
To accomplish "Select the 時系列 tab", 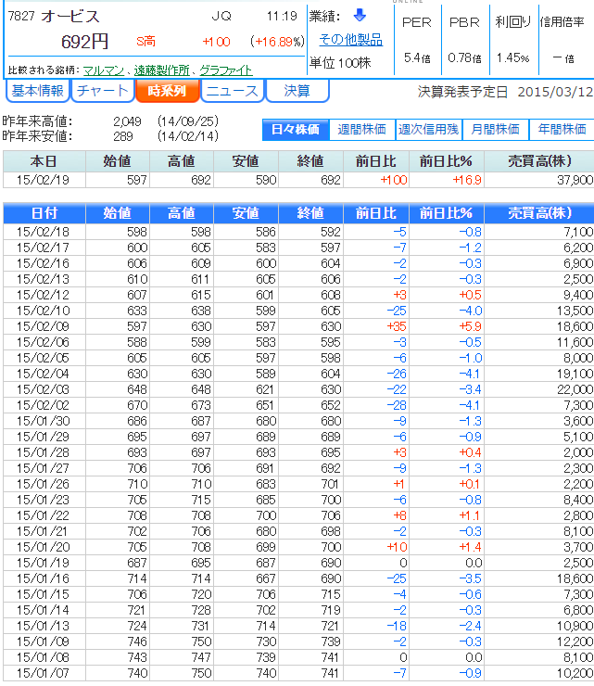I will click(x=167, y=91).
